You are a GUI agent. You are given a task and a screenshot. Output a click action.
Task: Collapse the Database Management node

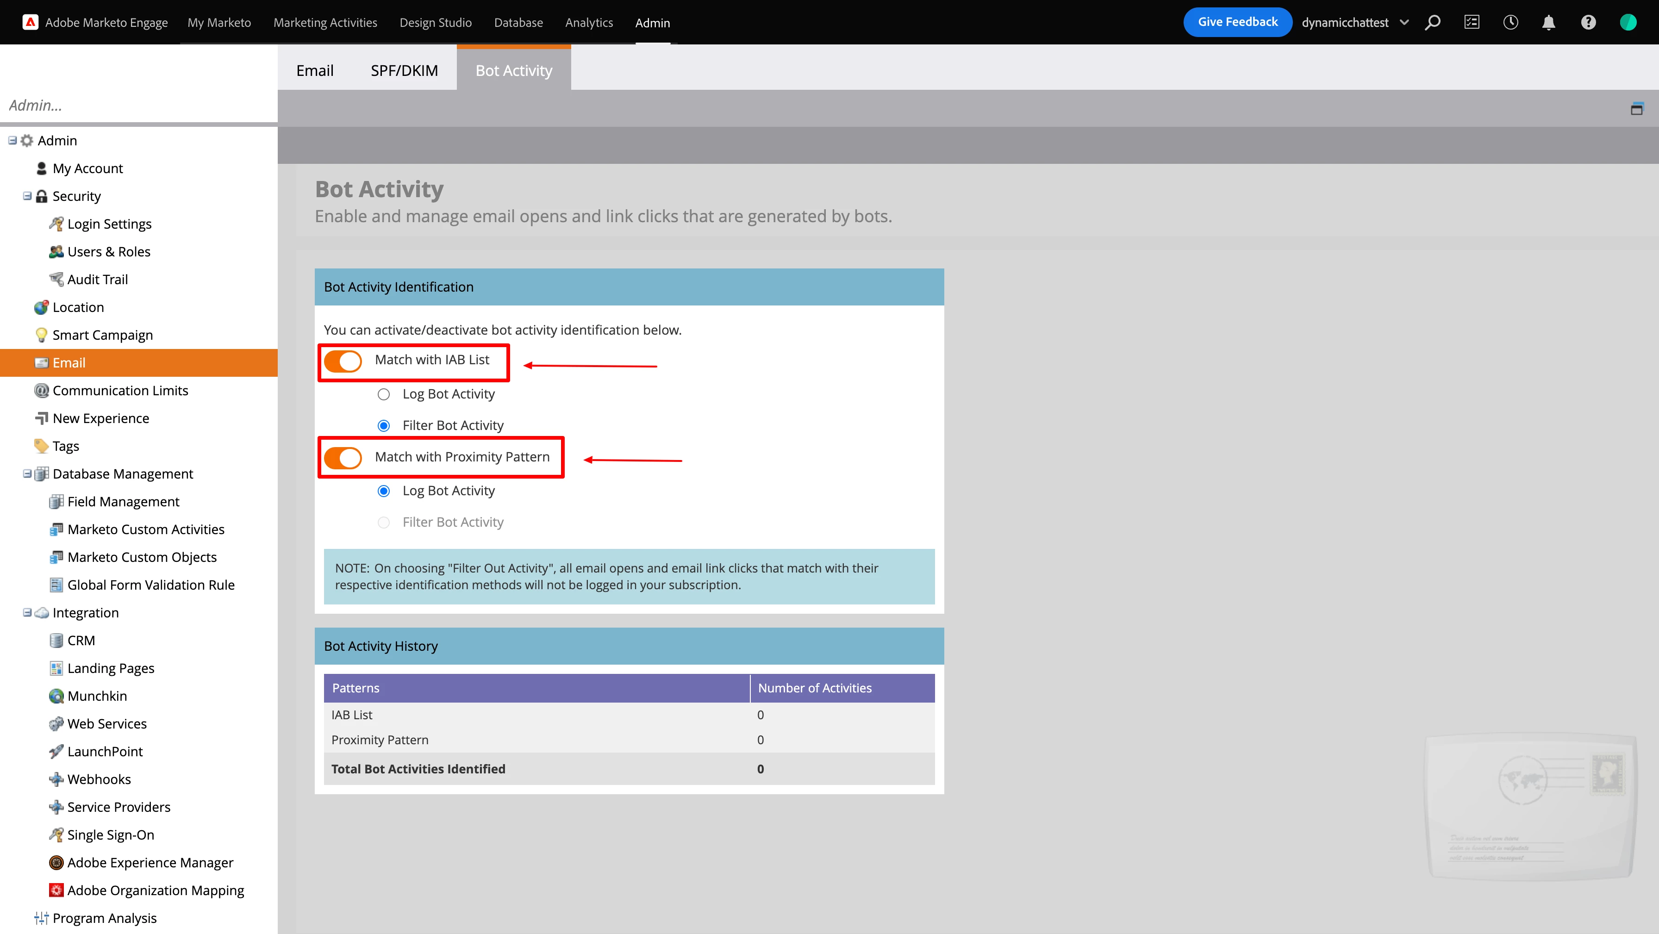click(x=27, y=473)
